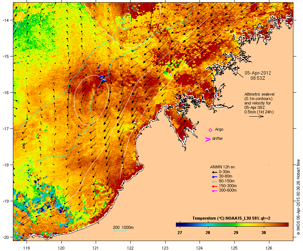The width and height of the screenshot is (303, 251).
Task: Click the '200 1000m' isobath label
Action: coord(123,227)
